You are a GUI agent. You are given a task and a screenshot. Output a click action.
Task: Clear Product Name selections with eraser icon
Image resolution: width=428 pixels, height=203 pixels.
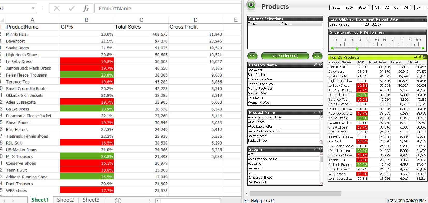pyautogui.click(x=320, y=112)
